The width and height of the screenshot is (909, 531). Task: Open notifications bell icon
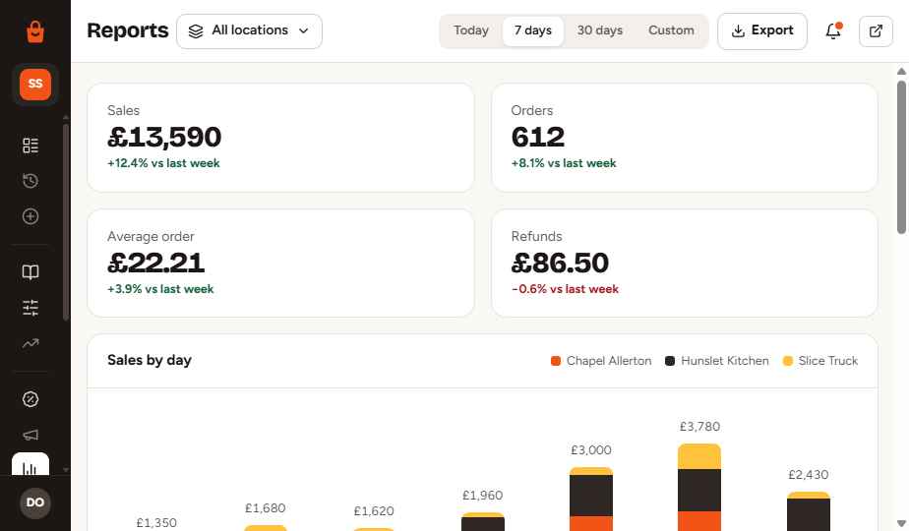pyautogui.click(x=833, y=30)
